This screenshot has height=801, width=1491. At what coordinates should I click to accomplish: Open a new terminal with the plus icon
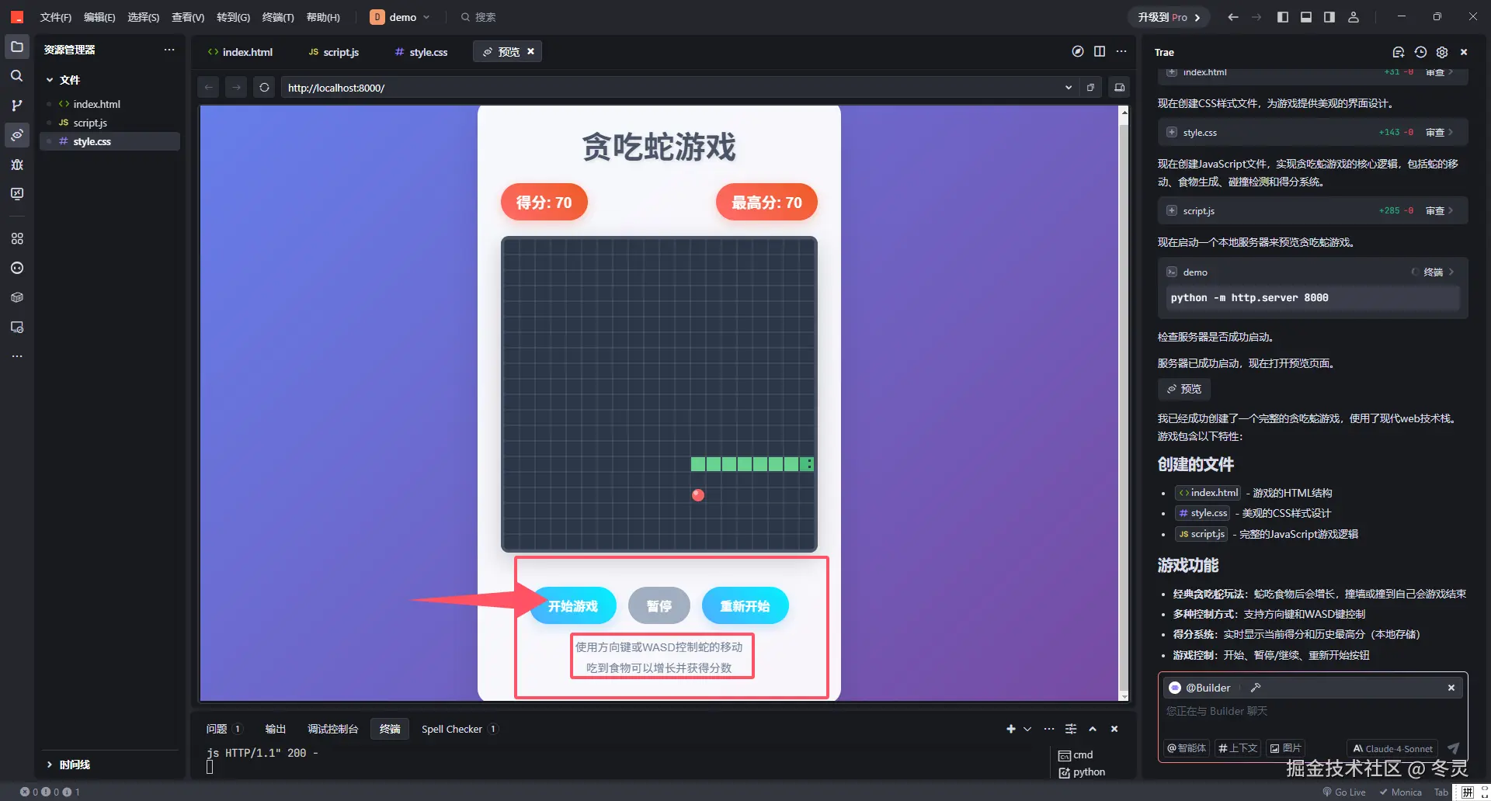tap(1010, 729)
